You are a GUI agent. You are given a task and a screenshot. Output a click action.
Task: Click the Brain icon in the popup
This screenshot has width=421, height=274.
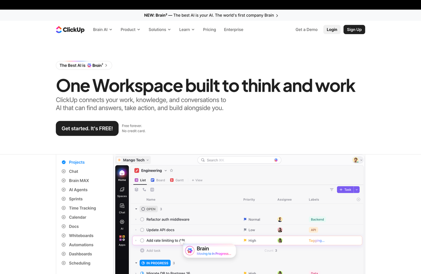tap(190, 251)
